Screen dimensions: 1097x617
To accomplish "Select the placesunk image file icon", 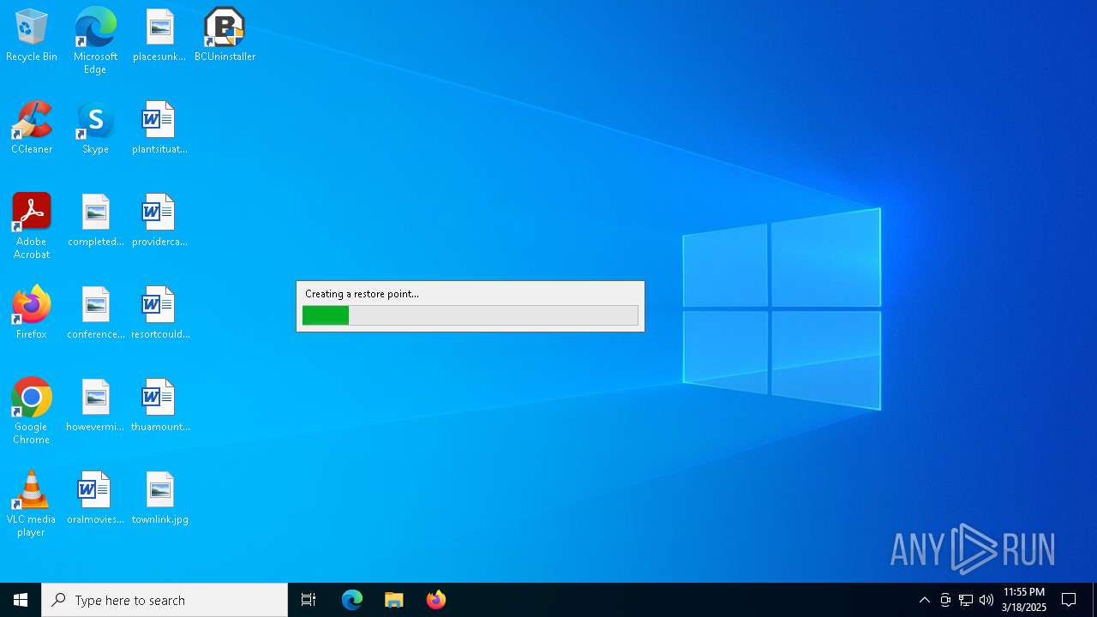I will (159, 36).
